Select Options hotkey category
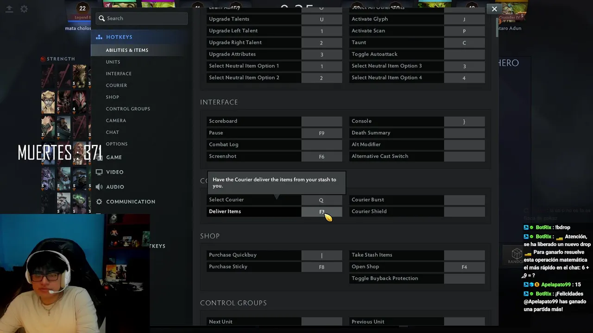This screenshot has width=593, height=333. pos(117,144)
